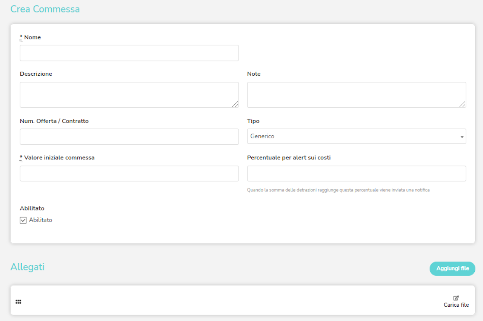Focus the Valore iniziale commessa field
This screenshot has height=321, width=483.
(129, 174)
